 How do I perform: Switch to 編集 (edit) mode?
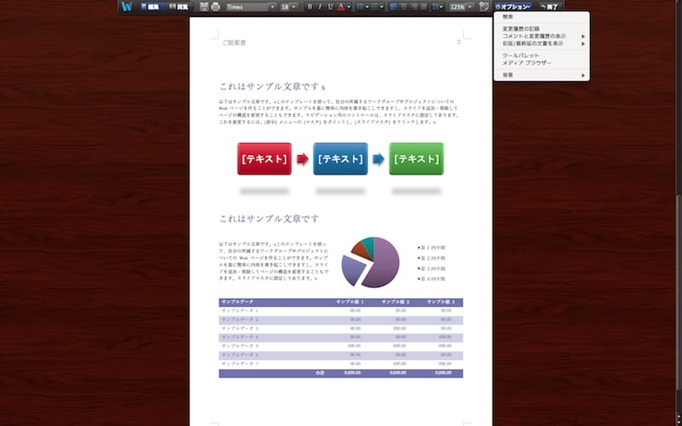pyautogui.click(x=150, y=7)
